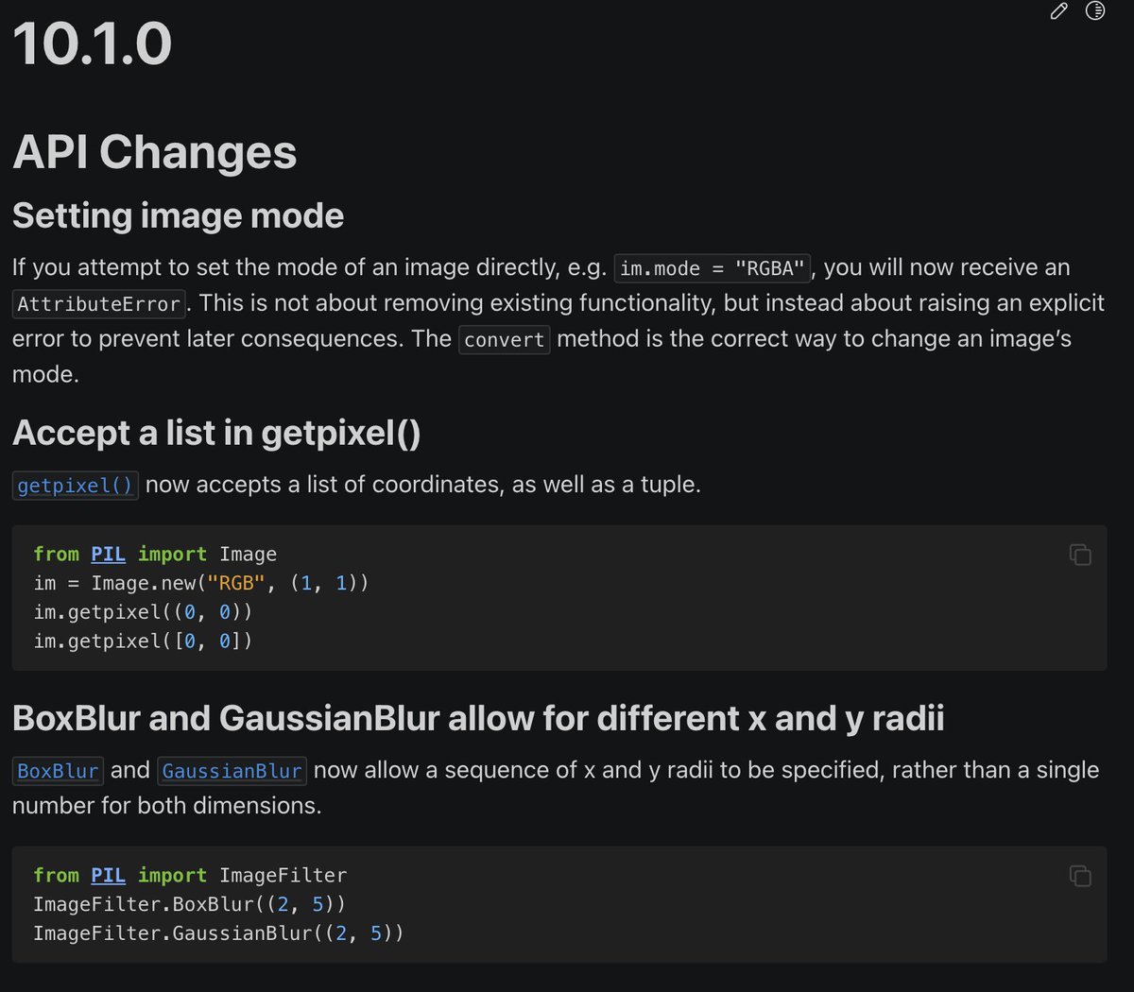Click the BoxBlur and GaussianBlur radii heading
Viewport: 1134px width, 992px height.
coord(478,719)
